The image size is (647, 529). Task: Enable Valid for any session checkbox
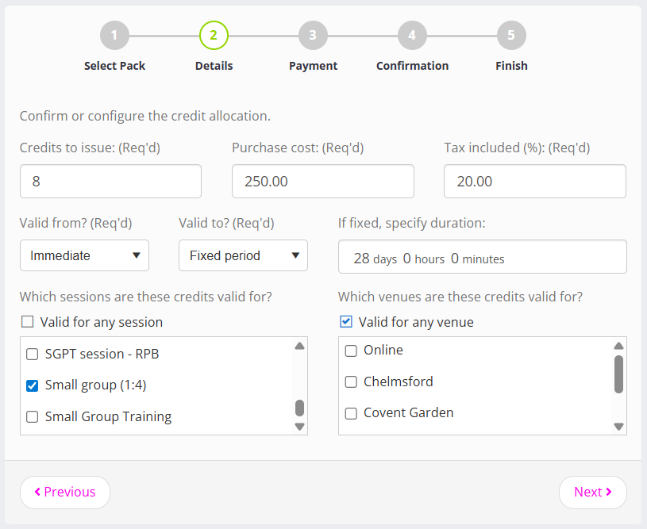coord(28,322)
